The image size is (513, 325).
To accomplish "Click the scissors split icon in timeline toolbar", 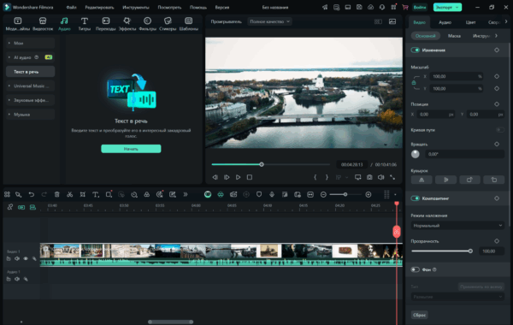I will (x=70, y=194).
